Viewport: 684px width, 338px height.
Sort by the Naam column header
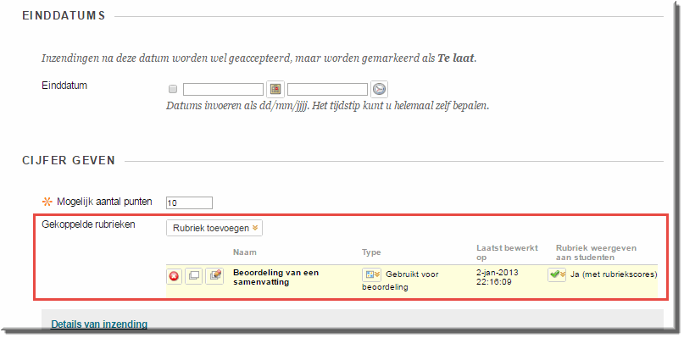(245, 252)
